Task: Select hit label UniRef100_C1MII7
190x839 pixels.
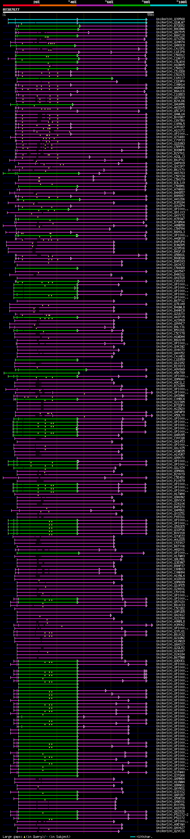Action: click(170, 78)
